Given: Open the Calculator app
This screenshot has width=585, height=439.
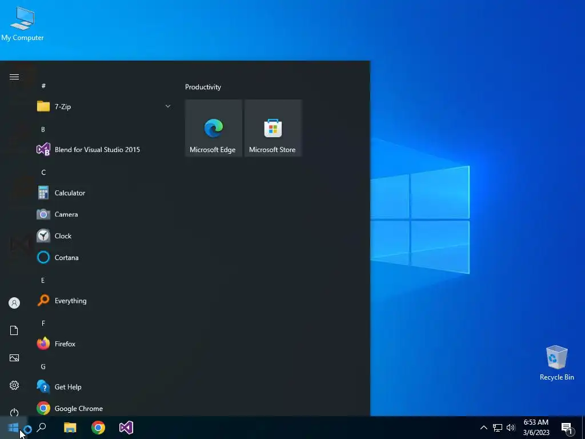Looking at the screenshot, I should tap(104, 193).
